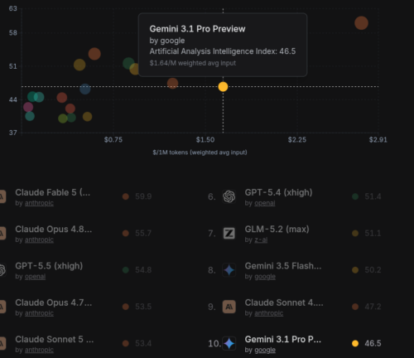Follow the z-ai link under GLM-5.2 (max)
Screen dimensions: 414x358
tap(261, 239)
